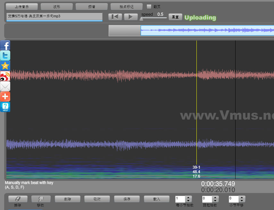Increase beats per bar (每小节拍数) stepper
Screen dimensions: 274x210
tap(188, 197)
